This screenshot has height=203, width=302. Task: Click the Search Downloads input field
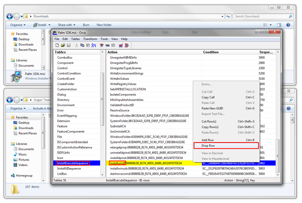(x=261, y=17)
